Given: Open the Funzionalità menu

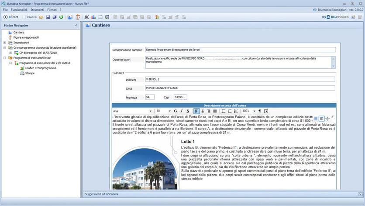Looking at the screenshot, I should pyautogui.click(x=19, y=10).
